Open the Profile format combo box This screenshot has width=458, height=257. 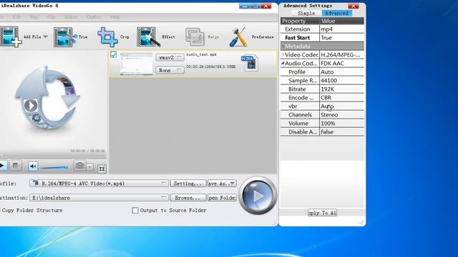coord(99,183)
